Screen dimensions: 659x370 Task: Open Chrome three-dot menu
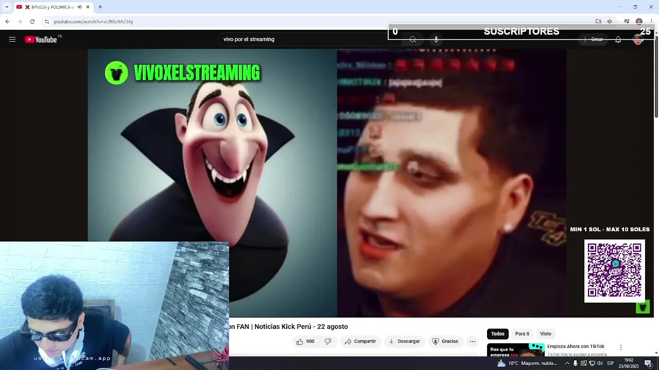[651, 22]
